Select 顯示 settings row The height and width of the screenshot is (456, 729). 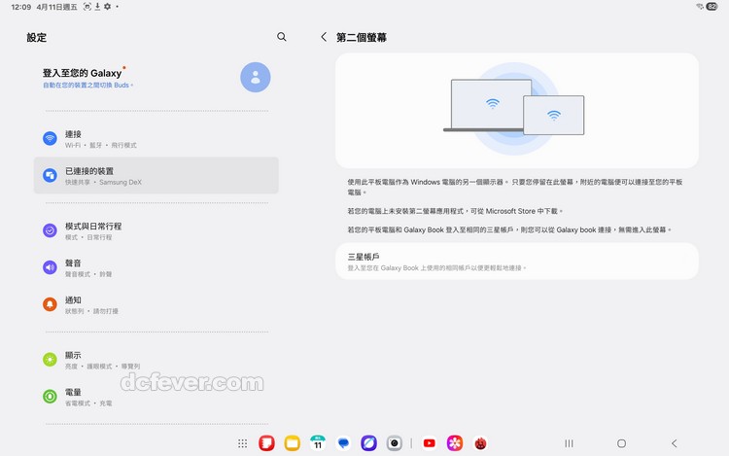(x=156, y=360)
